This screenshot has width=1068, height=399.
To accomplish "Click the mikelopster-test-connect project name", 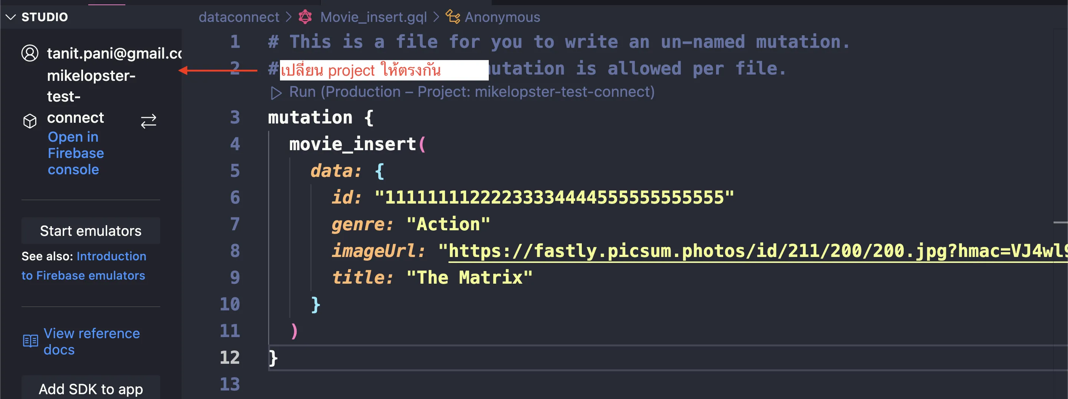I will (91, 97).
